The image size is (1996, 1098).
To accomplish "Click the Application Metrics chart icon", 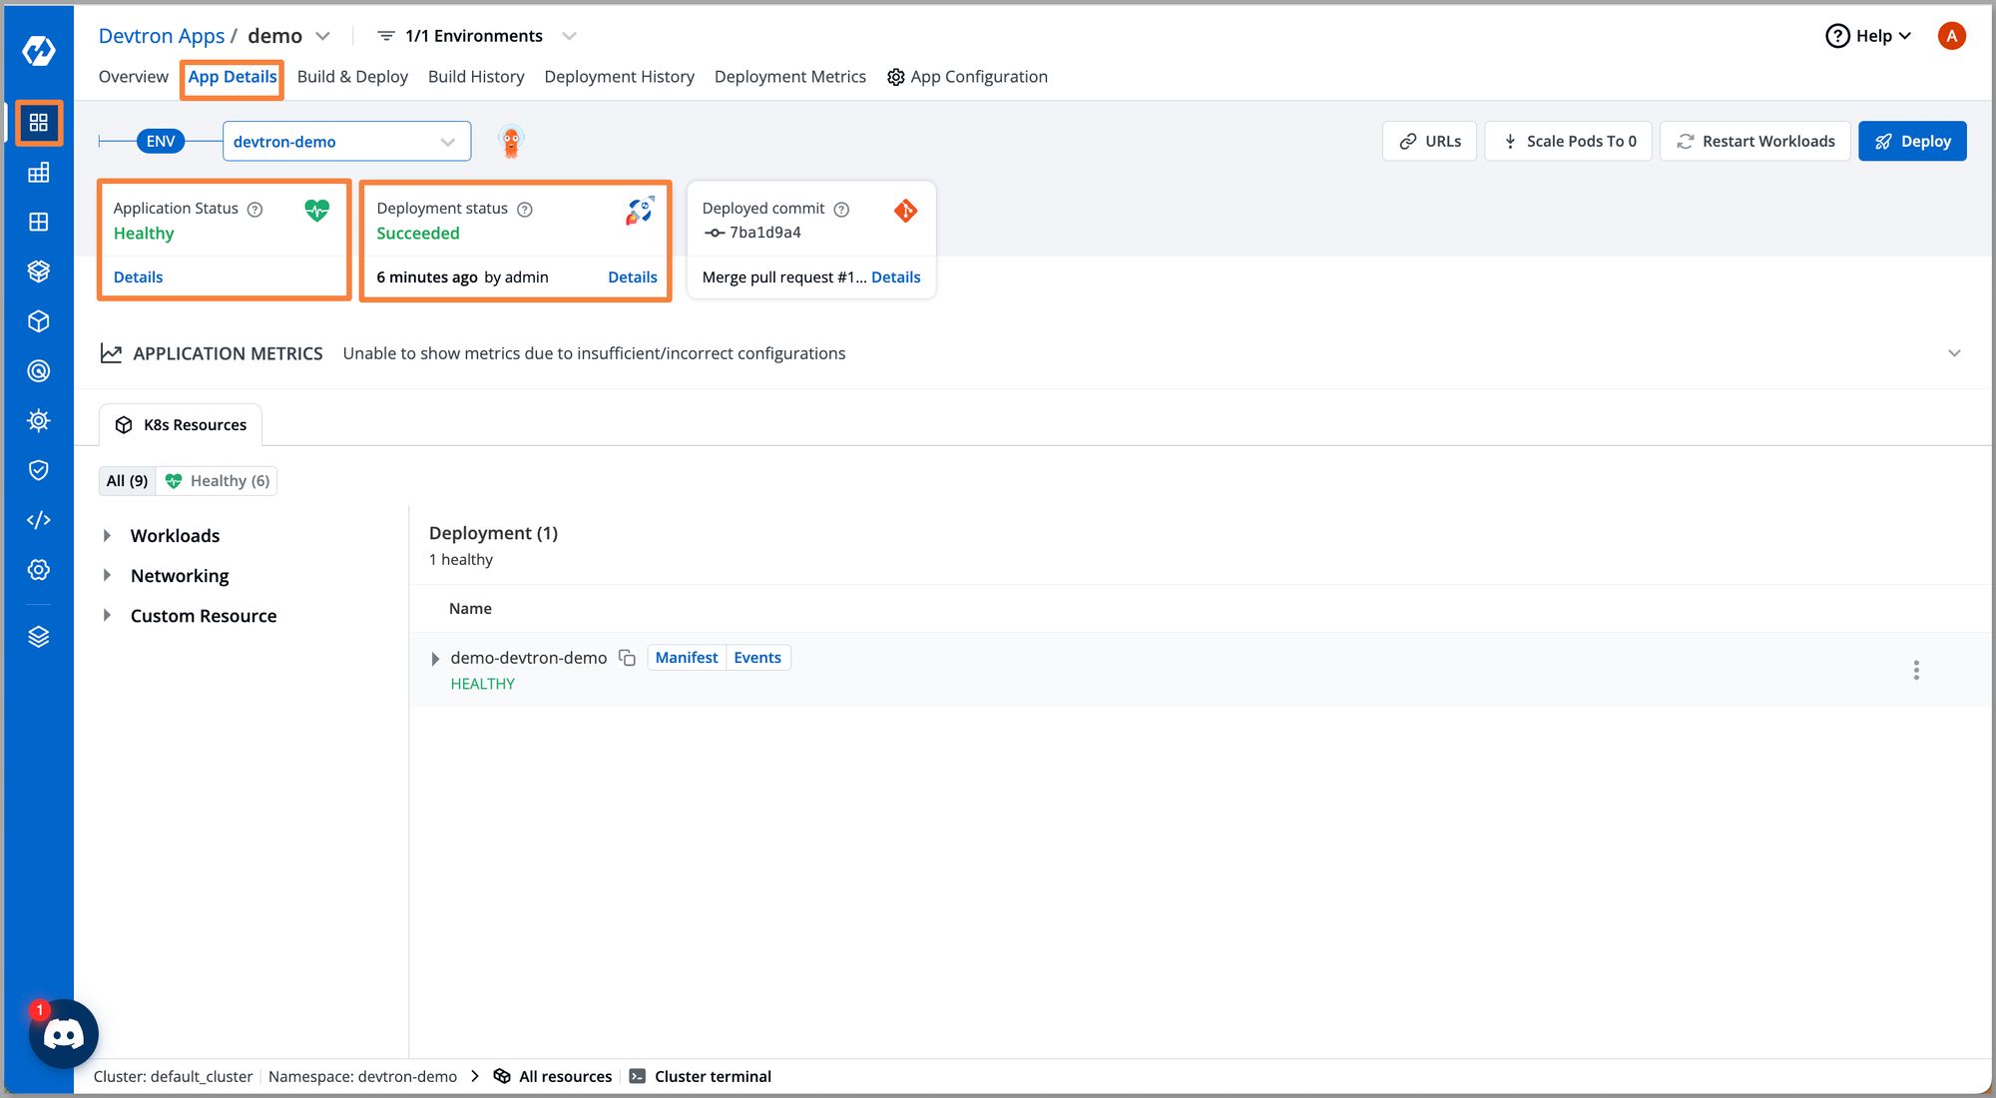I will point(111,353).
